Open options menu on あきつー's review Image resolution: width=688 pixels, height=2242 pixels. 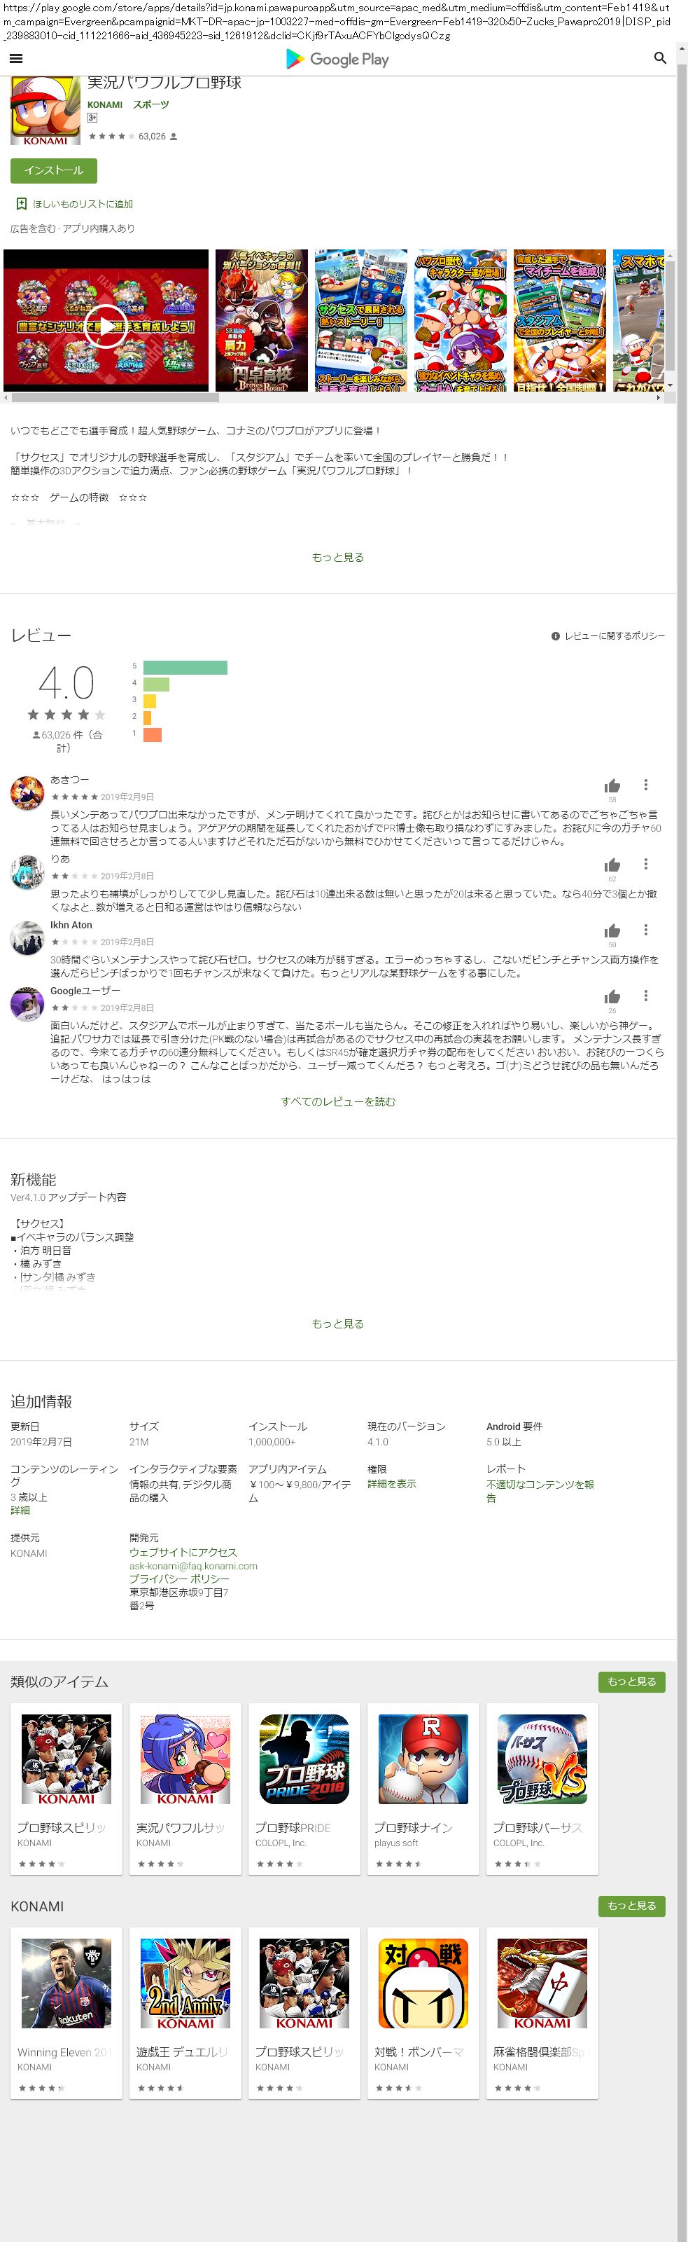coord(645,785)
